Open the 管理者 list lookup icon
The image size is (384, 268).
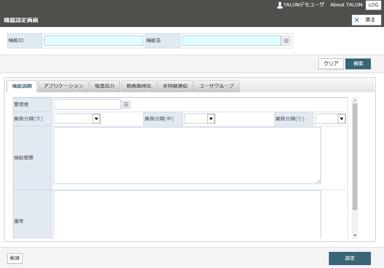[126, 105]
